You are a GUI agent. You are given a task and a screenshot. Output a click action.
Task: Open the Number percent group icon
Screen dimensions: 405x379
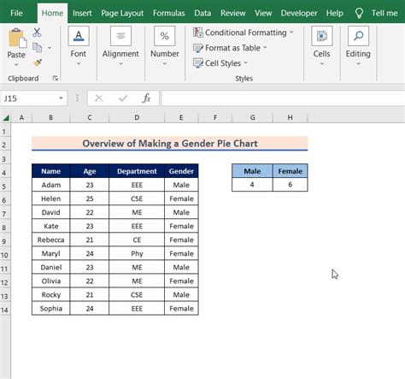[164, 36]
